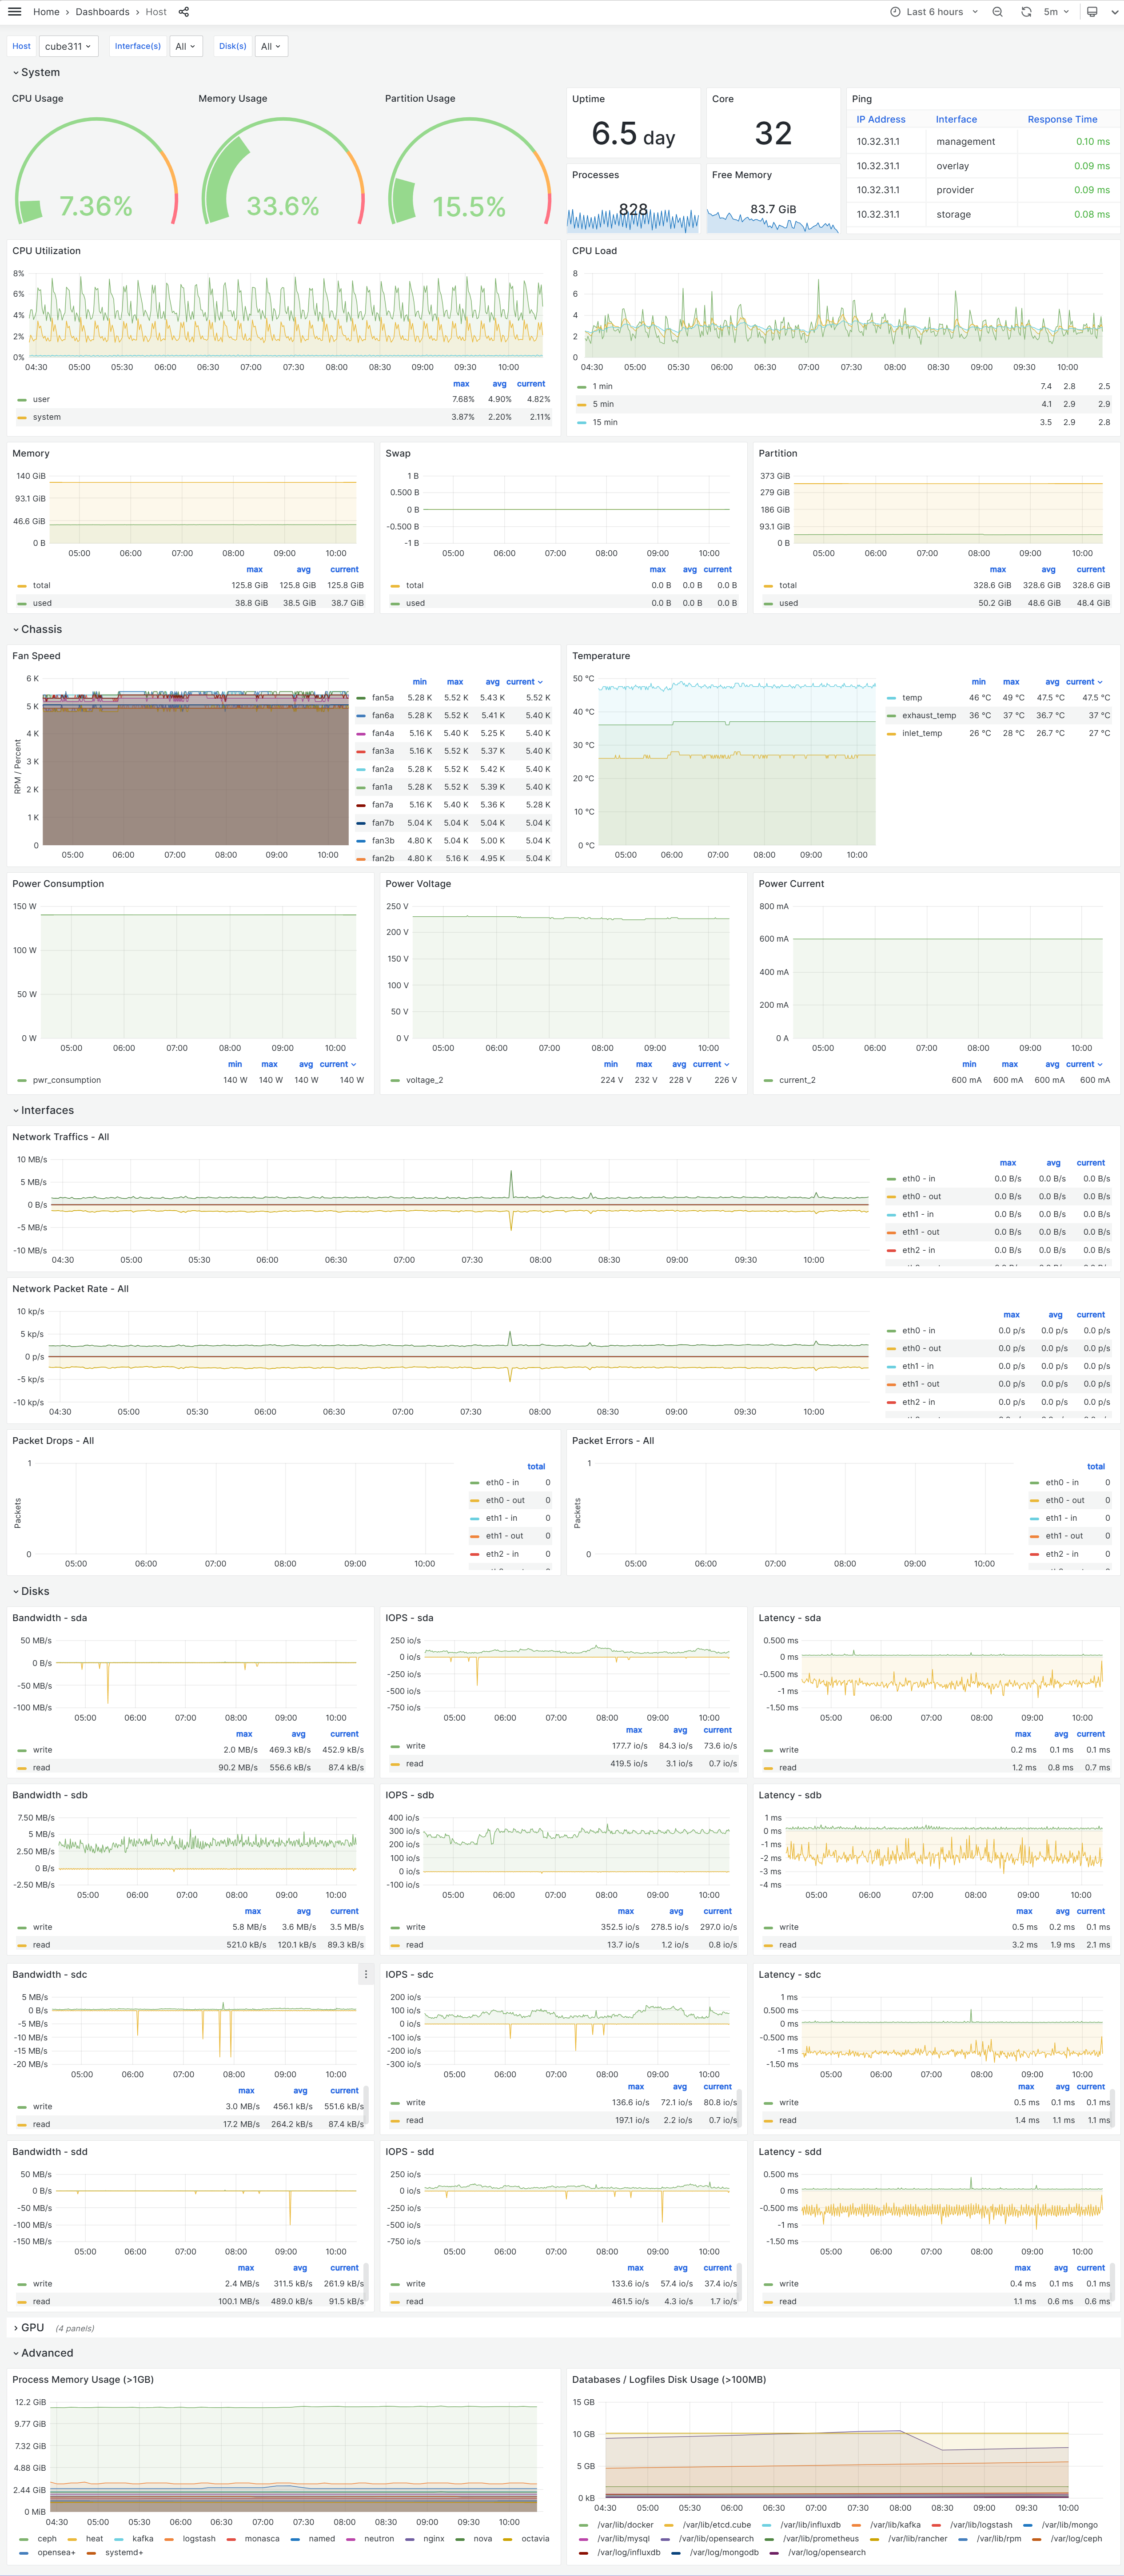Viewport: 1124px width, 2576px height.
Task: Open the 5m refresh interval dropdown
Action: click(x=1056, y=12)
